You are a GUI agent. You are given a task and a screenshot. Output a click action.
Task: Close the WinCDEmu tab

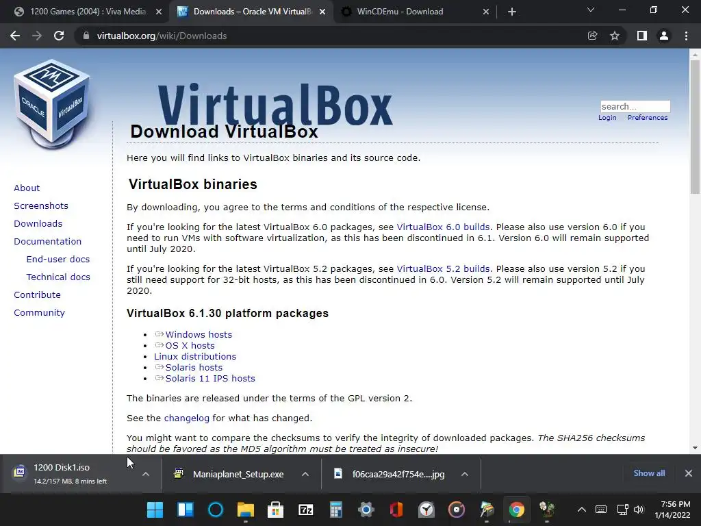(x=486, y=12)
